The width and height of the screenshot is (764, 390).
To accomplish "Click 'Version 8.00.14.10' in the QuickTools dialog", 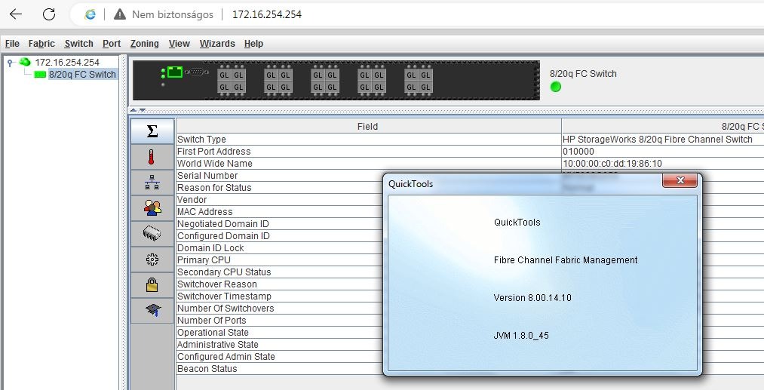I will (532, 298).
